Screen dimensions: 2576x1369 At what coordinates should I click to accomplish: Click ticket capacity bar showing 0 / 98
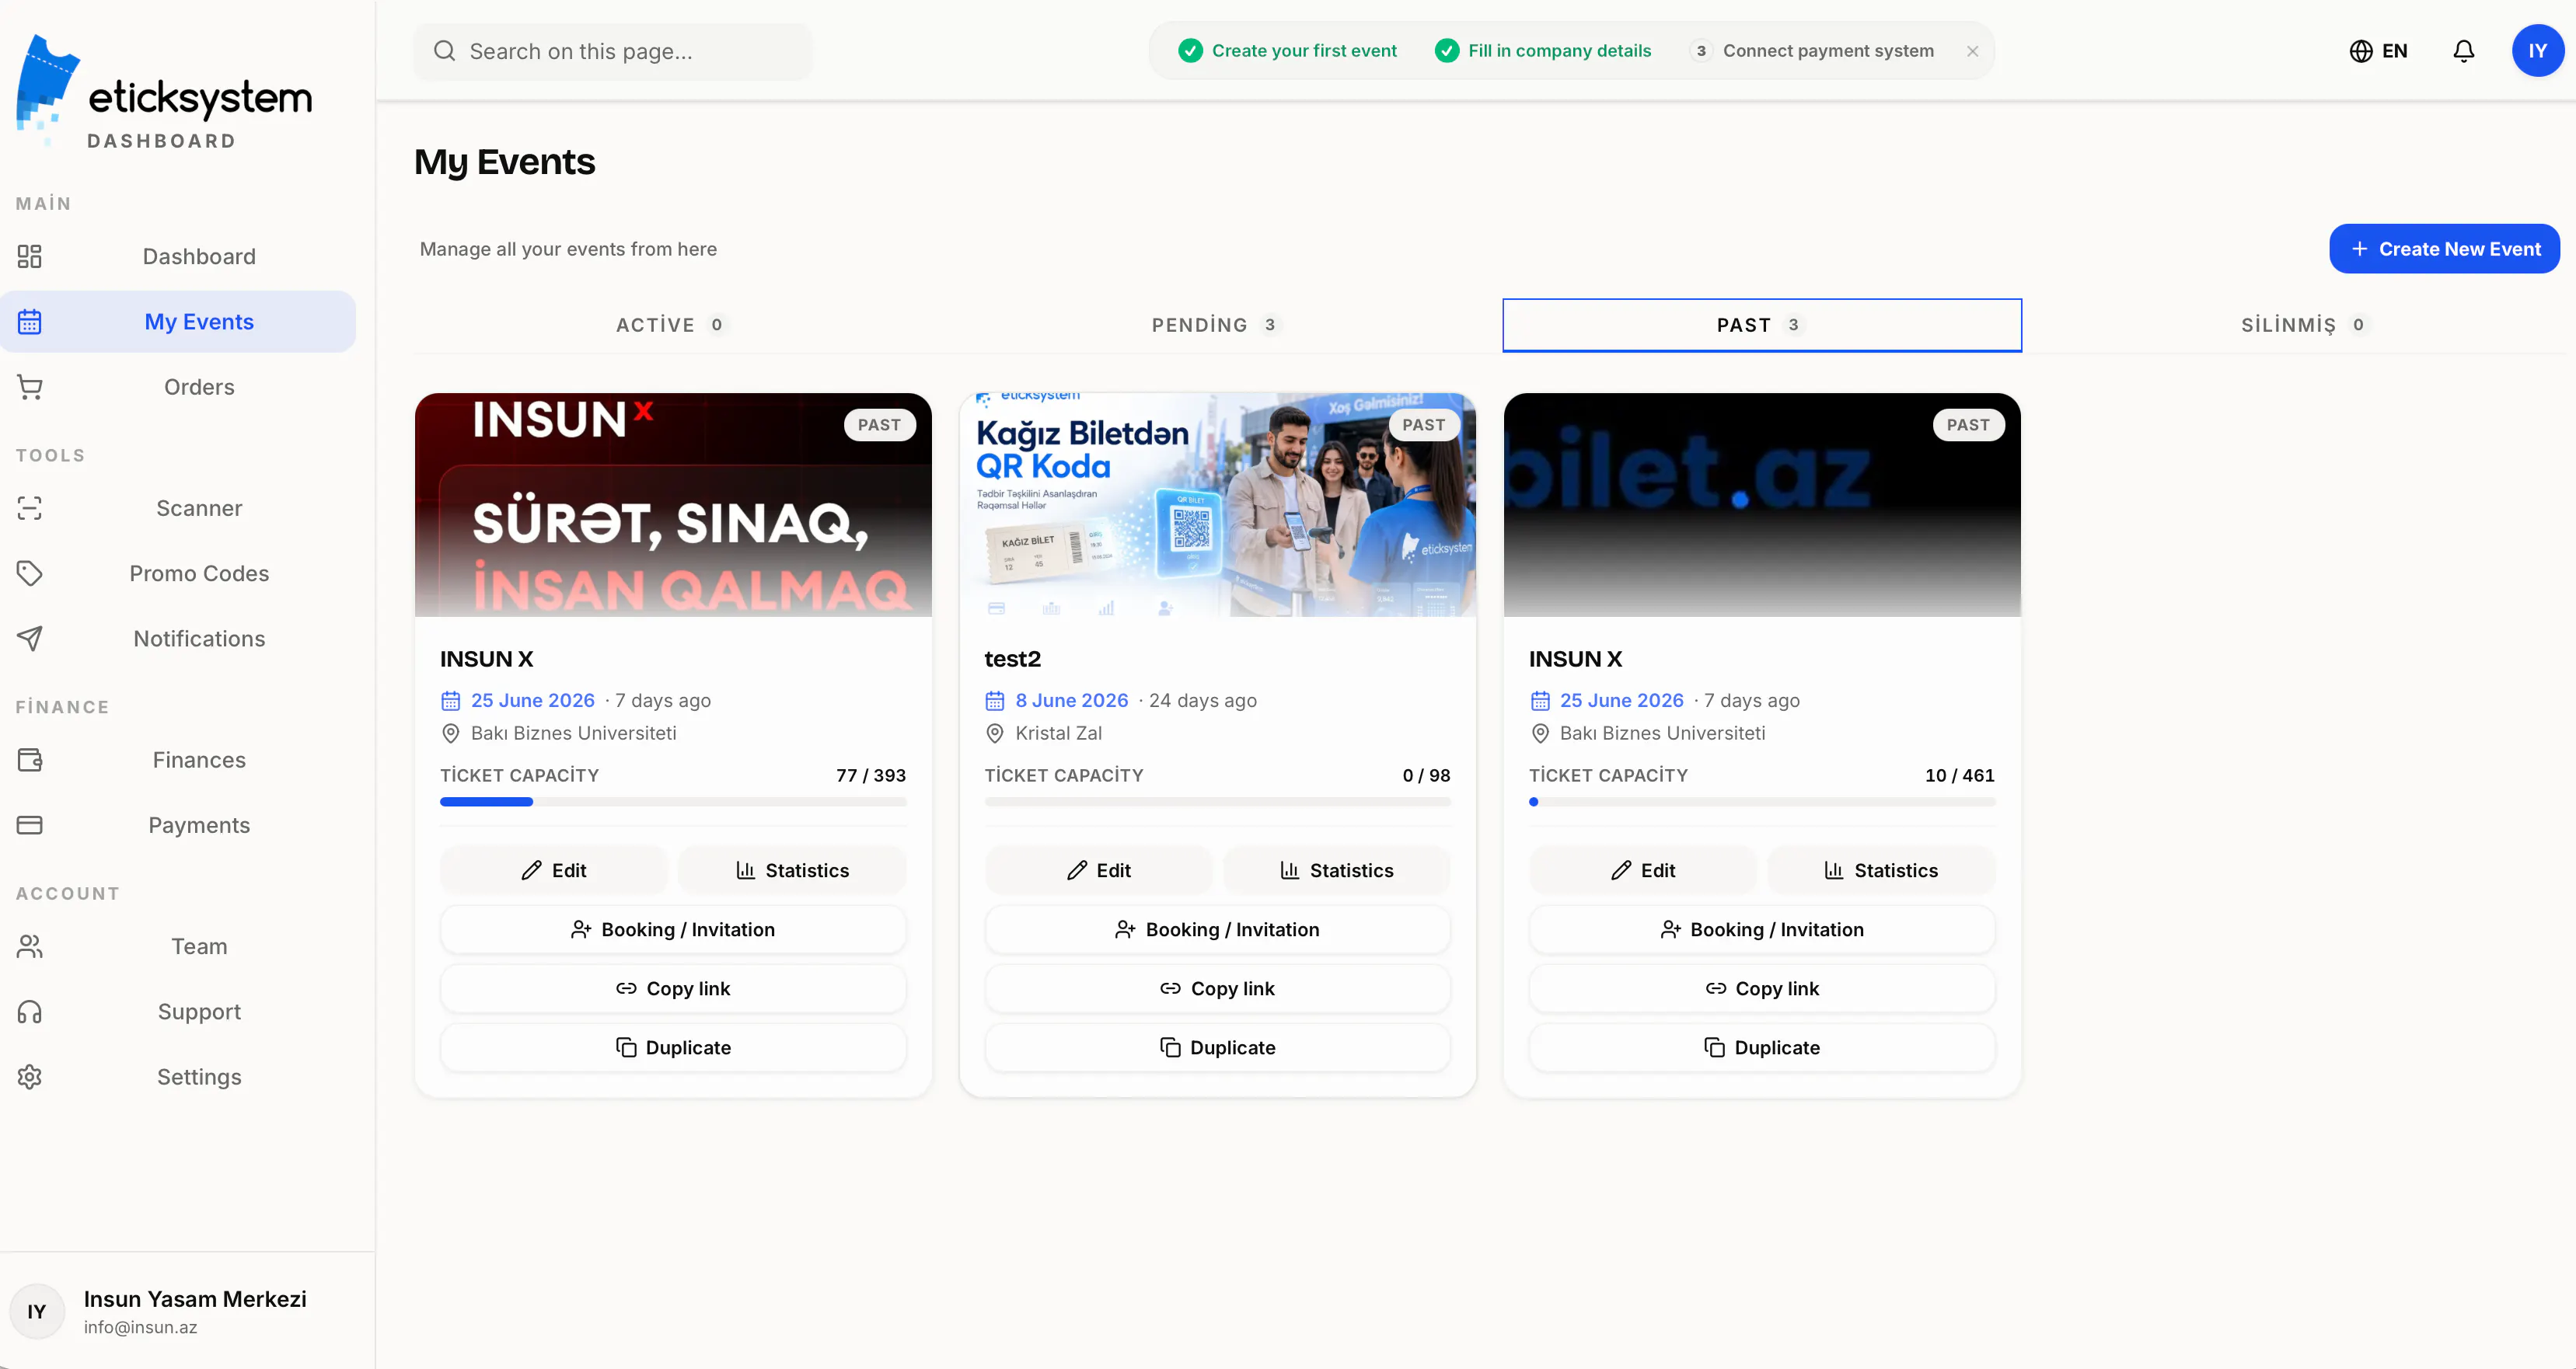click(x=1217, y=803)
